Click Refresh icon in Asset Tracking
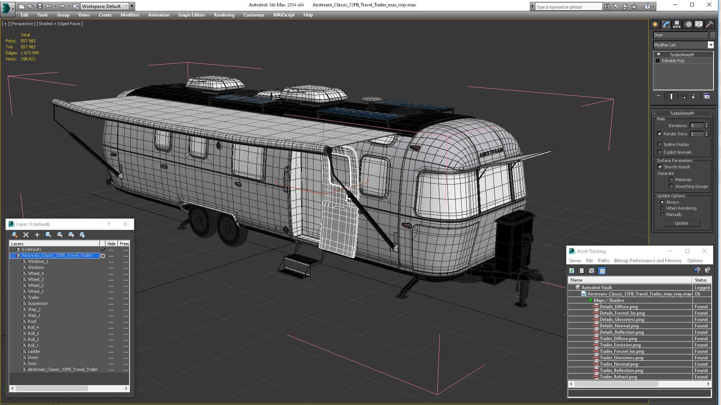The width and height of the screenshot is (721, 405). pos(572,271)
